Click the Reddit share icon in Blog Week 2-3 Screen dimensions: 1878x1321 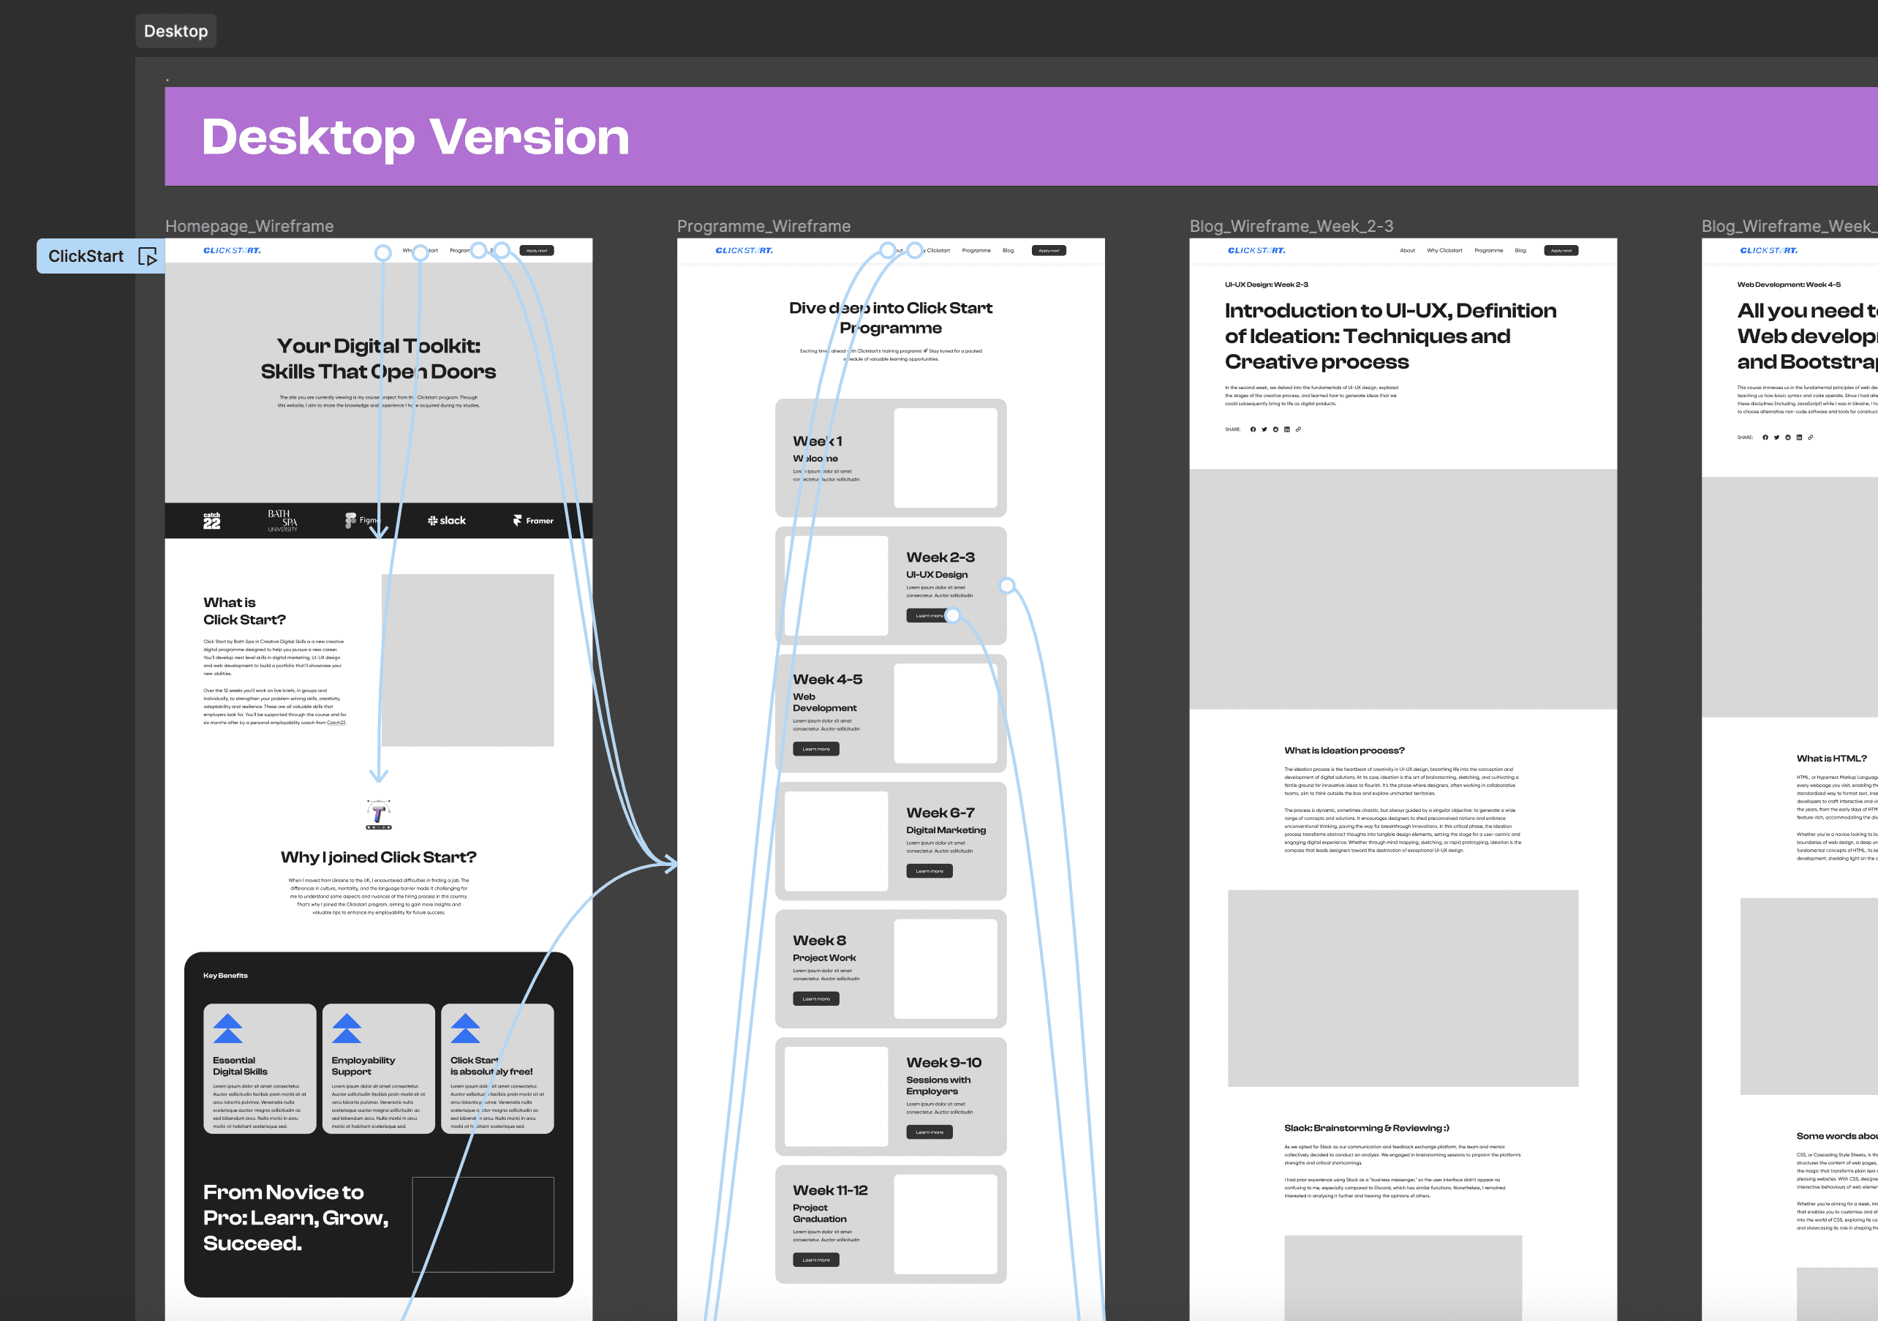click(1275, 429)
